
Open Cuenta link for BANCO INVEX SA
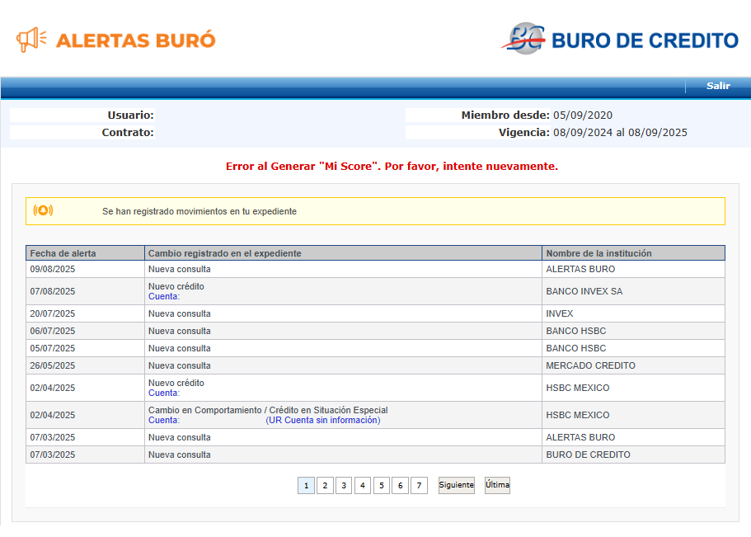pyautogui.click(x=164, y=296)
